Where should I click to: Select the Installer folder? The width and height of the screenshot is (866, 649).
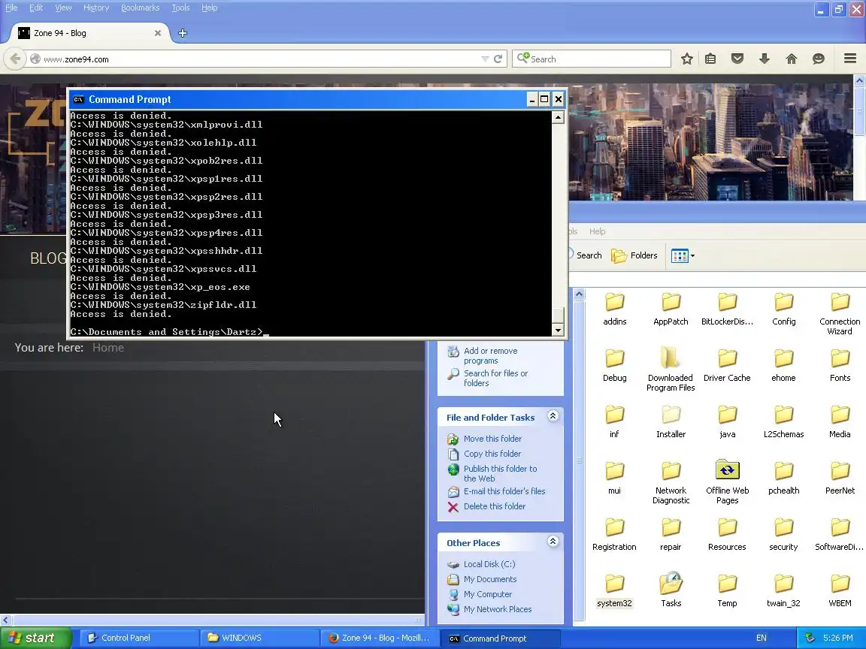point(671,421)
